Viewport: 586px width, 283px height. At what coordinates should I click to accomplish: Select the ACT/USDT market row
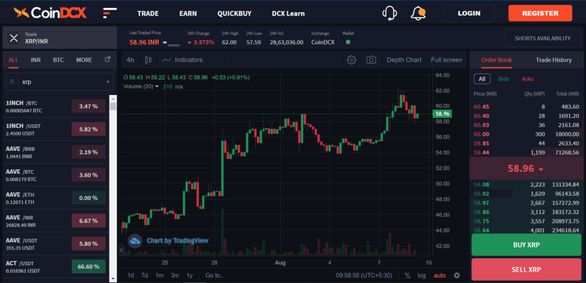(56, 266)
